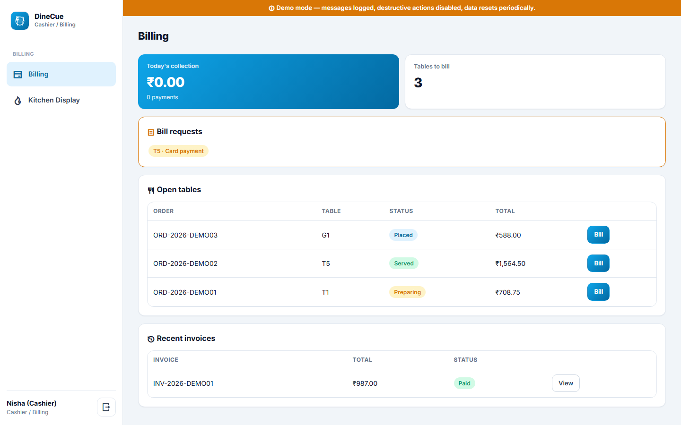Click the Placed status badge

coord(403,235)
